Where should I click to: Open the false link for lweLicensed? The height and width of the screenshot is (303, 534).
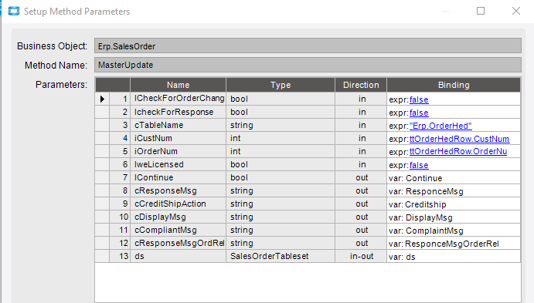coord(419,165)
